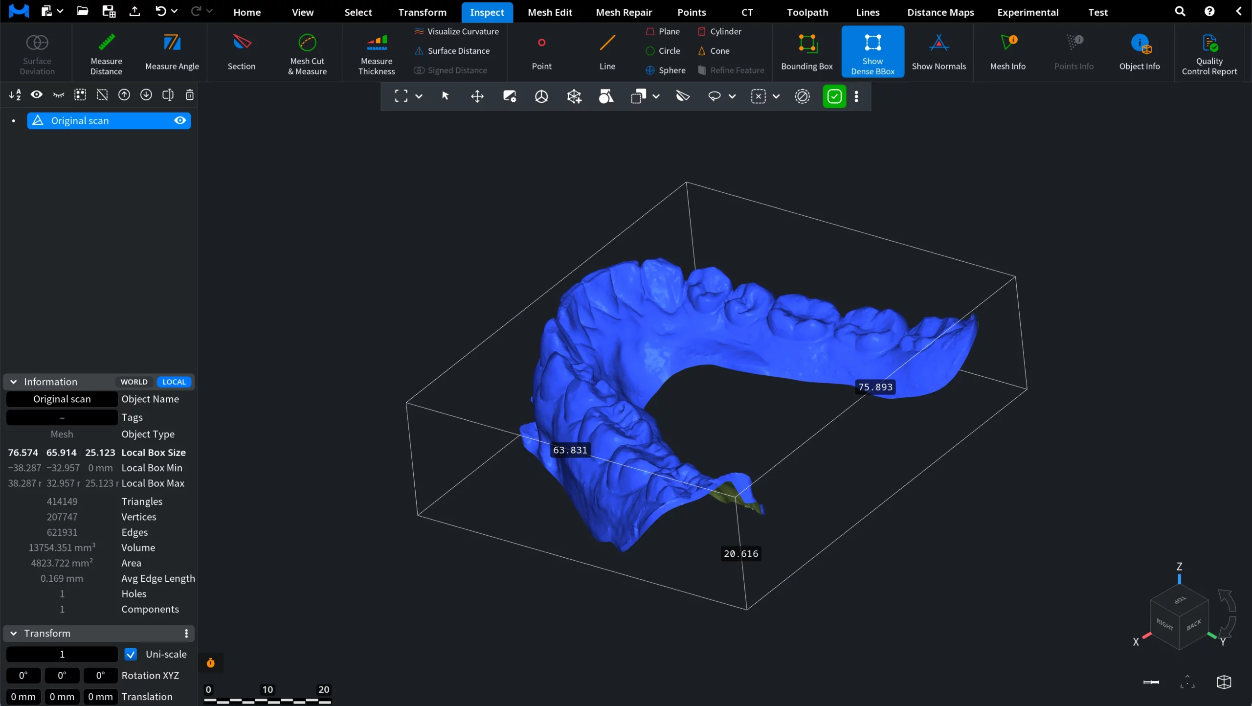Select the Measure Angle tool

pyautogui.click(x=172, y=53)
